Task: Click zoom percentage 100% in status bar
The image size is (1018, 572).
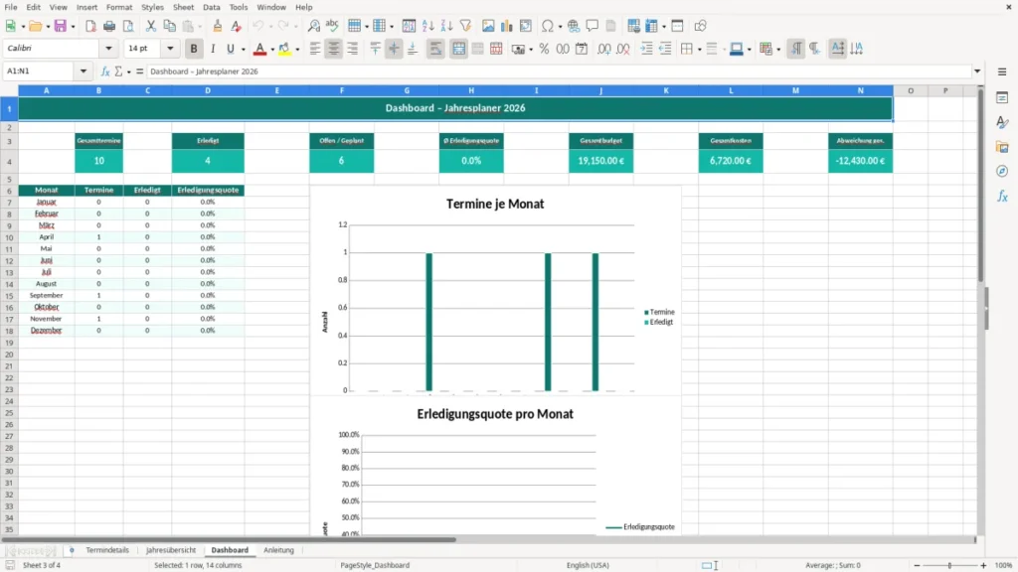Action: click(x=1004, y=565)
